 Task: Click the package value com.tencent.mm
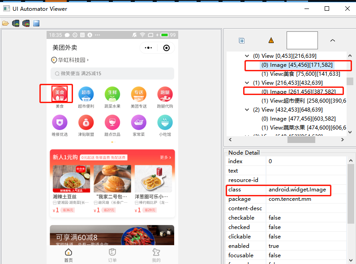click(x=290, y=199)
